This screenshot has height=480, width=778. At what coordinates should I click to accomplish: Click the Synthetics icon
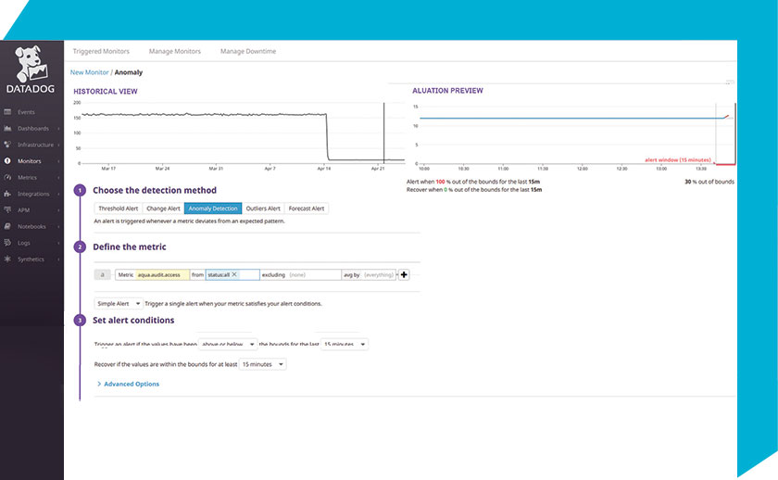coord(7,259)
